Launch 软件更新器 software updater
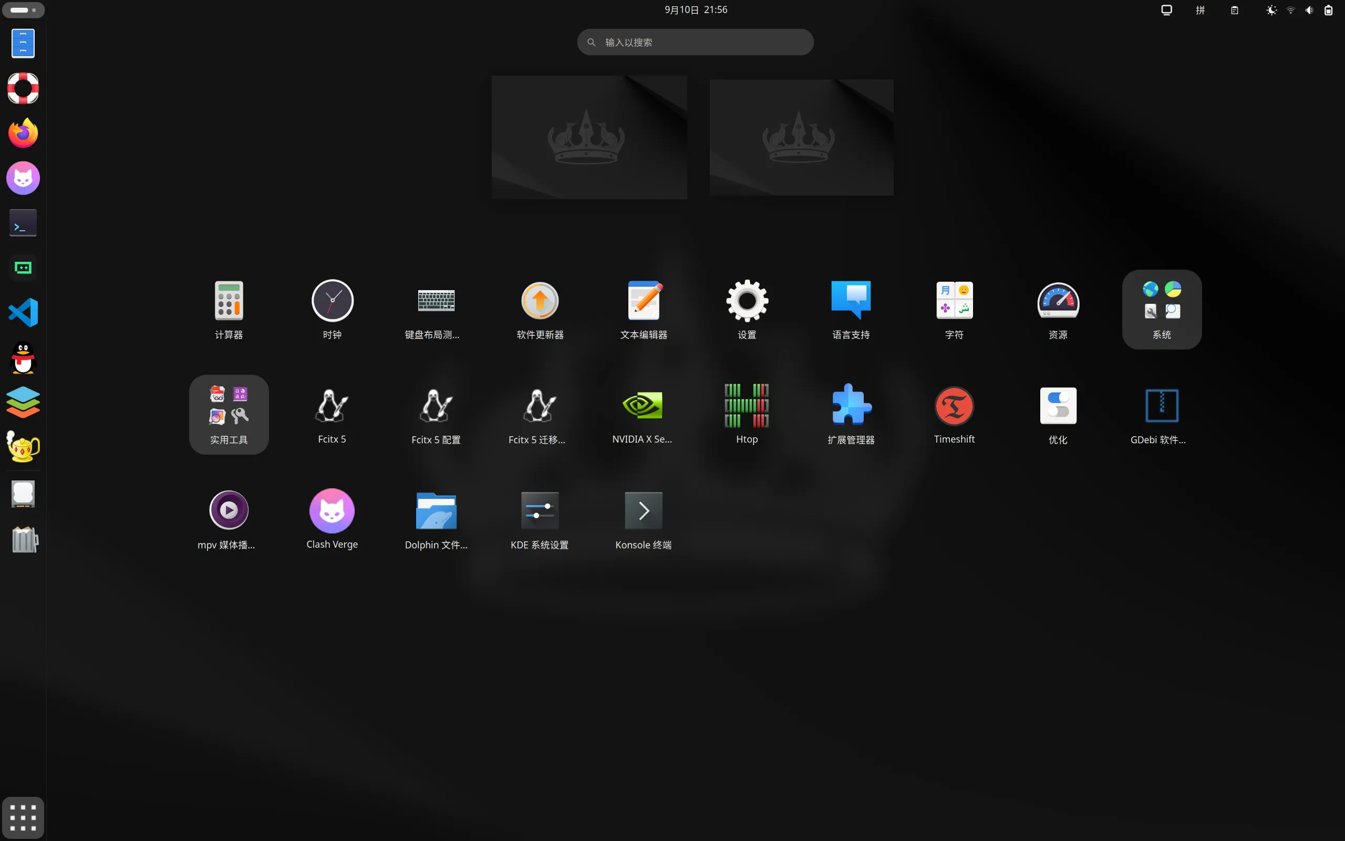The image size is (1345, 841). [x=540, y=309]
